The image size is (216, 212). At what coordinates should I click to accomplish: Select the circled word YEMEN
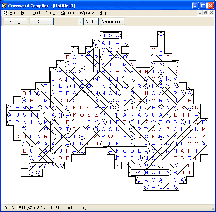tap(24, 108)
